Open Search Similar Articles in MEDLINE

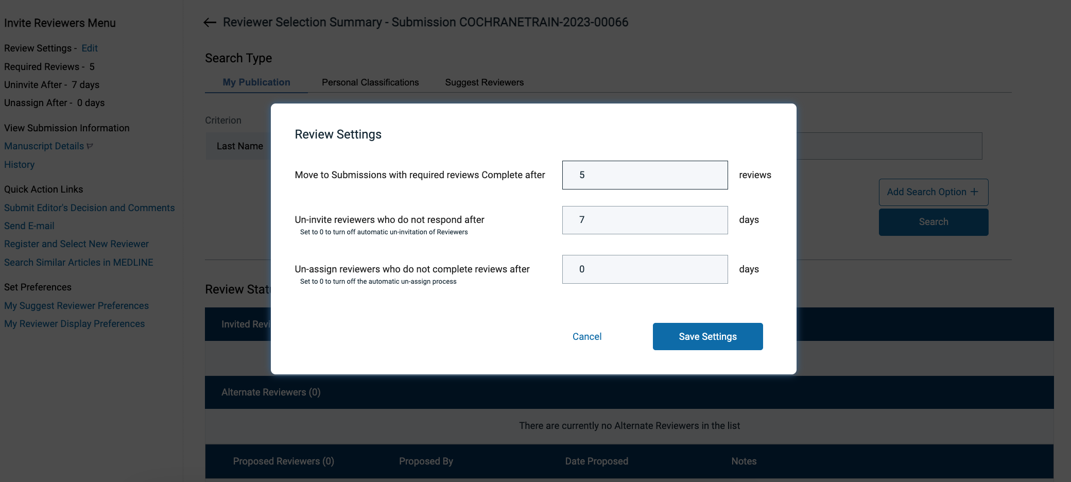79,262
